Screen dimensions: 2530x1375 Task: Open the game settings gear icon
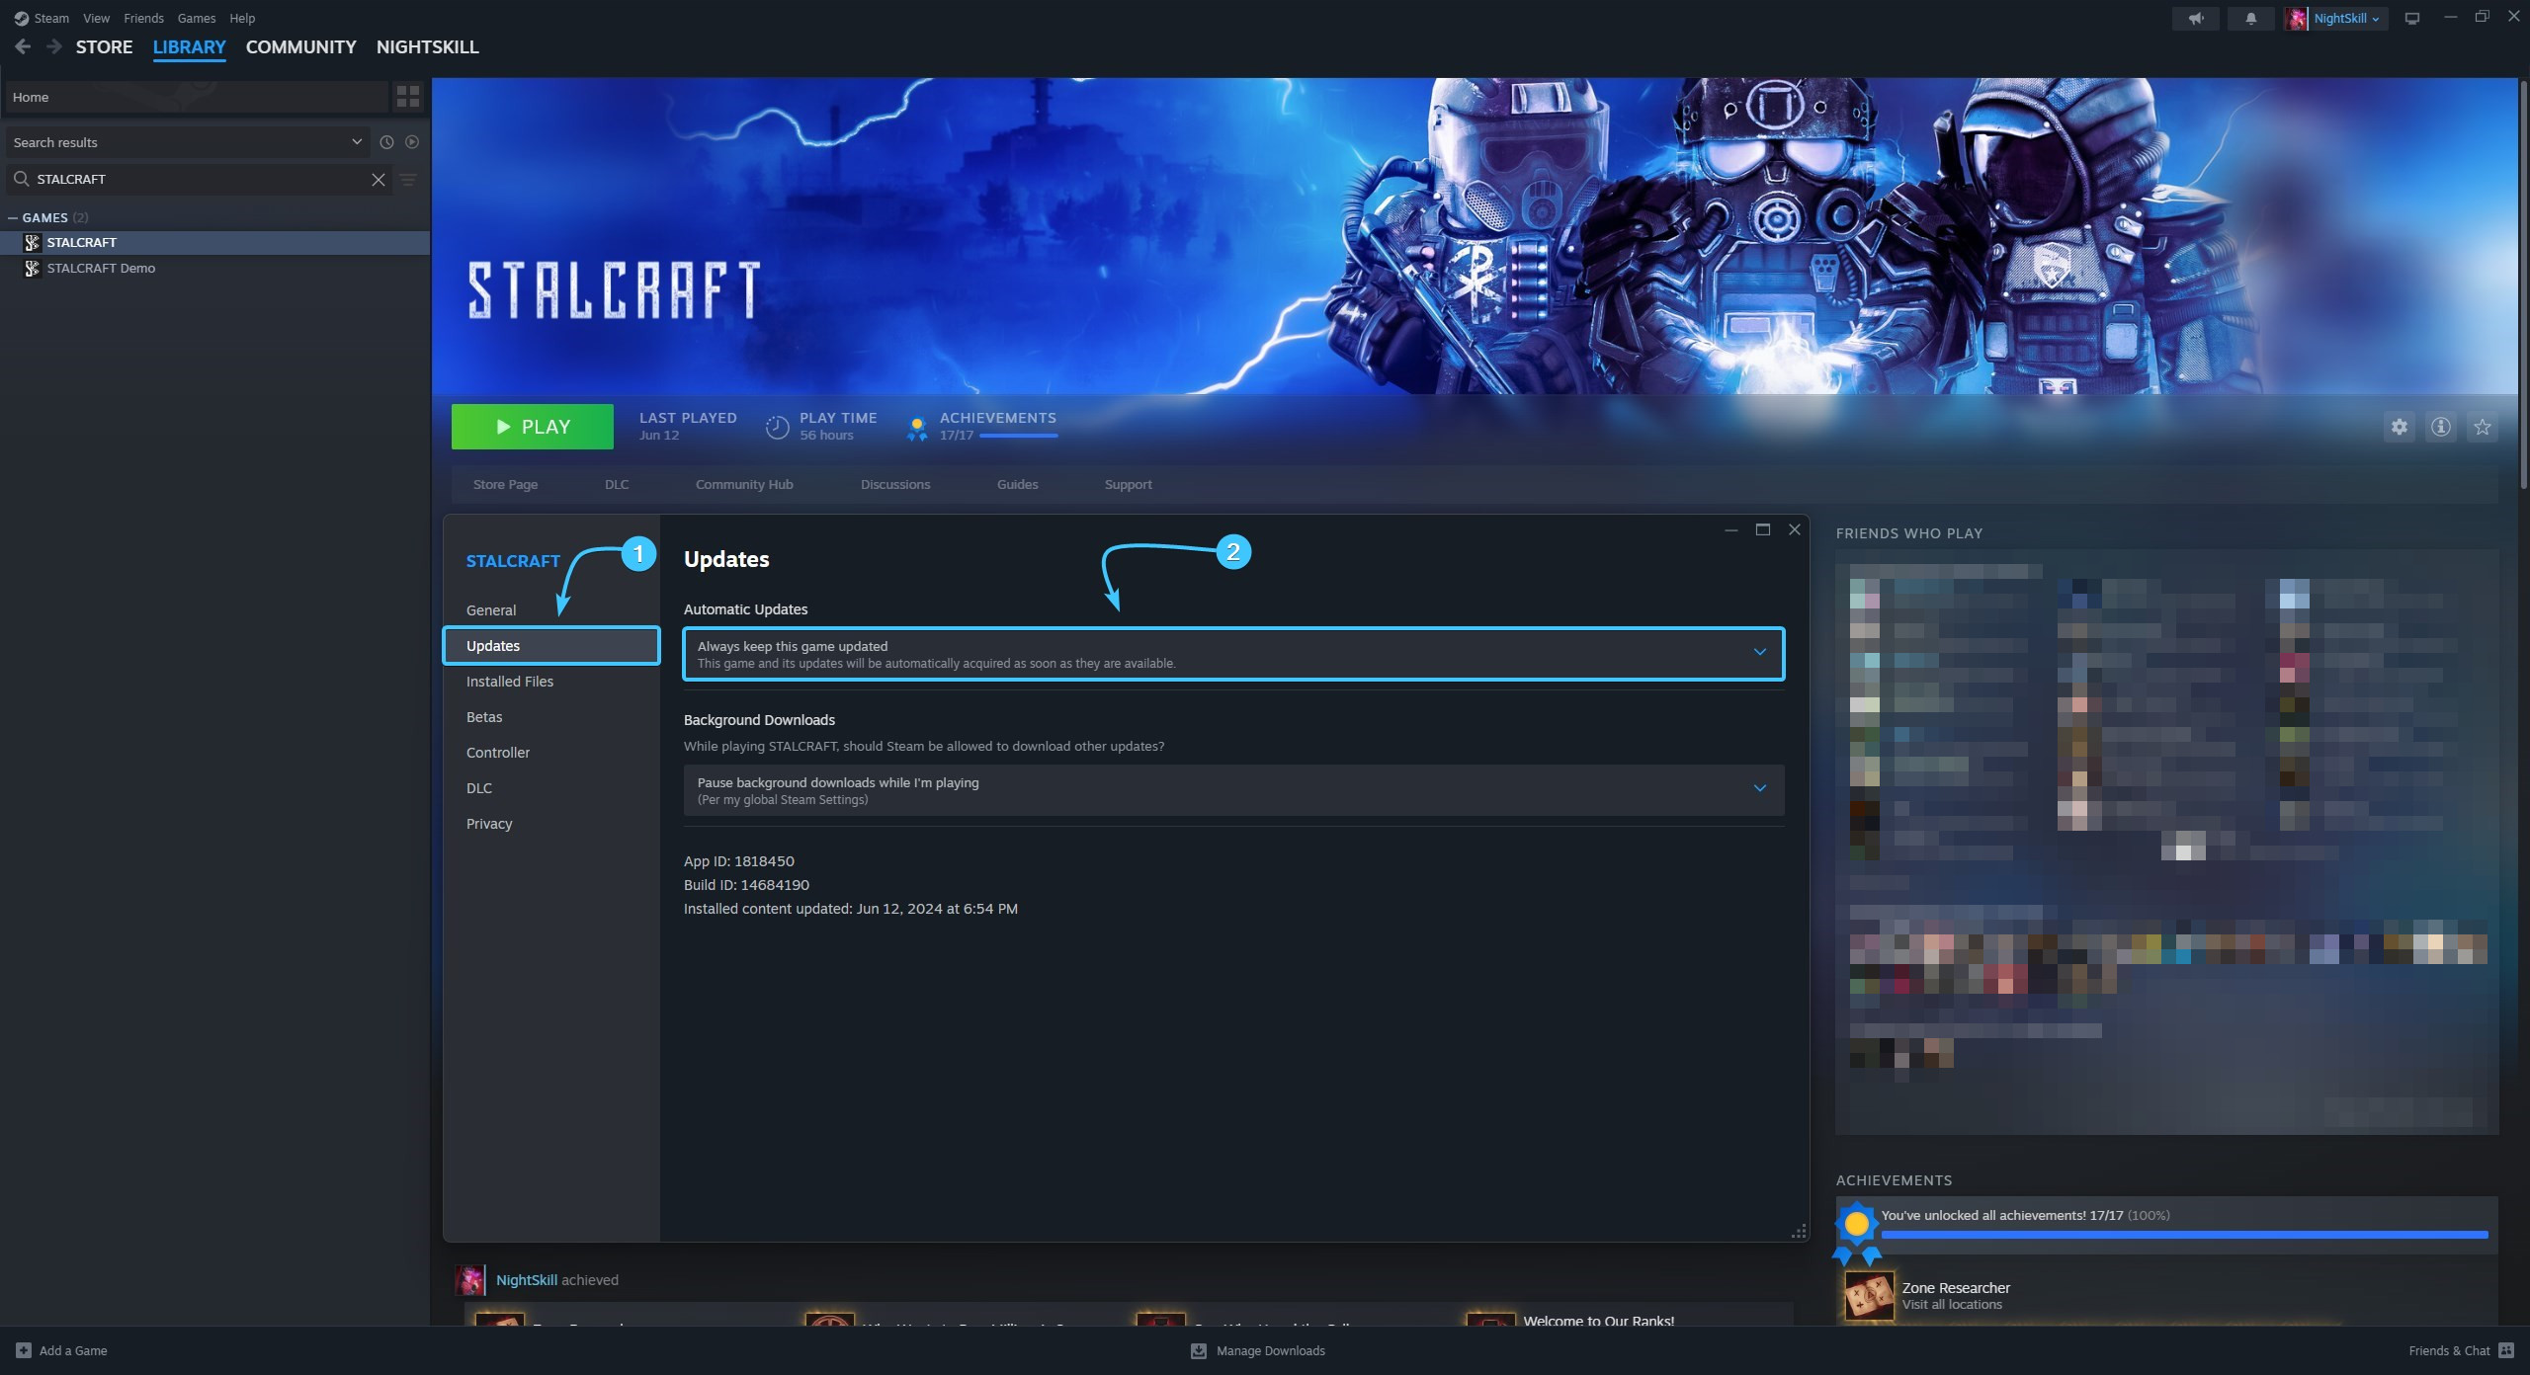2399,427
